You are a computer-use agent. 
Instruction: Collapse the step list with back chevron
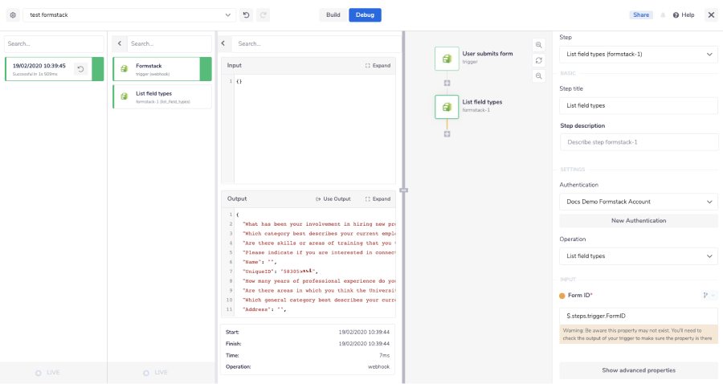click(x=119, y=43)
